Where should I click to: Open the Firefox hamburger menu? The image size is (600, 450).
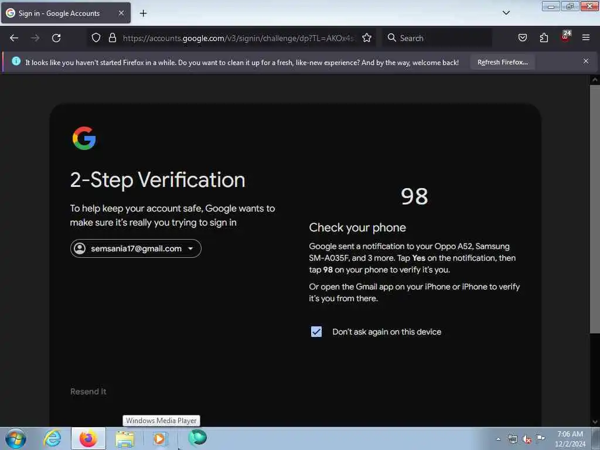click(586, 37)
